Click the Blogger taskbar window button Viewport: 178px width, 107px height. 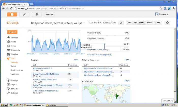pos(34,105)
